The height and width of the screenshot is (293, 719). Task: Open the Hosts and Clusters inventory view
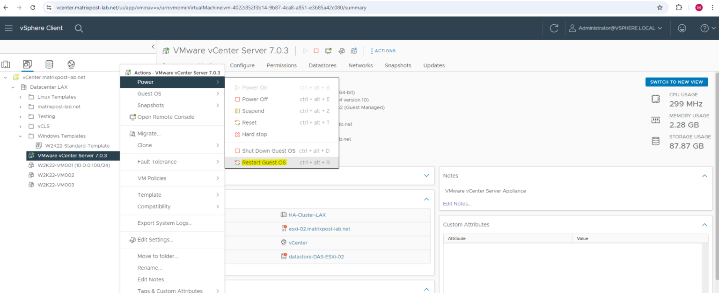pos(6,64)
